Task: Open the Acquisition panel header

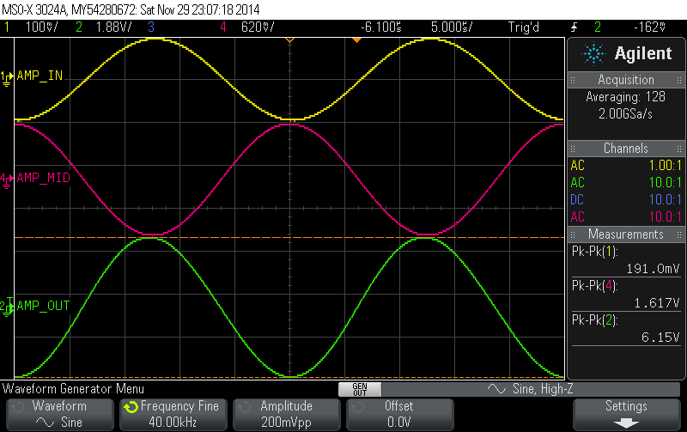Action: click(x=626, y=80)
